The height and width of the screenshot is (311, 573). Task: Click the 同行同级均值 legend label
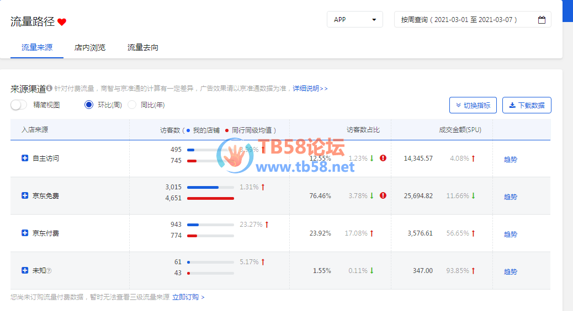coord(251,130)
